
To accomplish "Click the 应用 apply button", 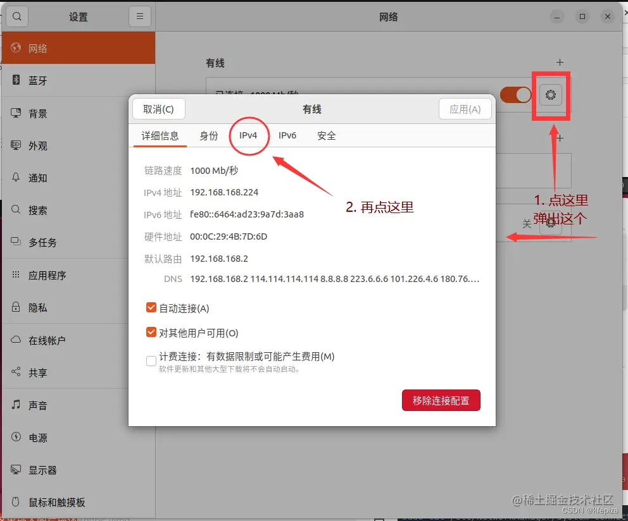I will point(465,109).
